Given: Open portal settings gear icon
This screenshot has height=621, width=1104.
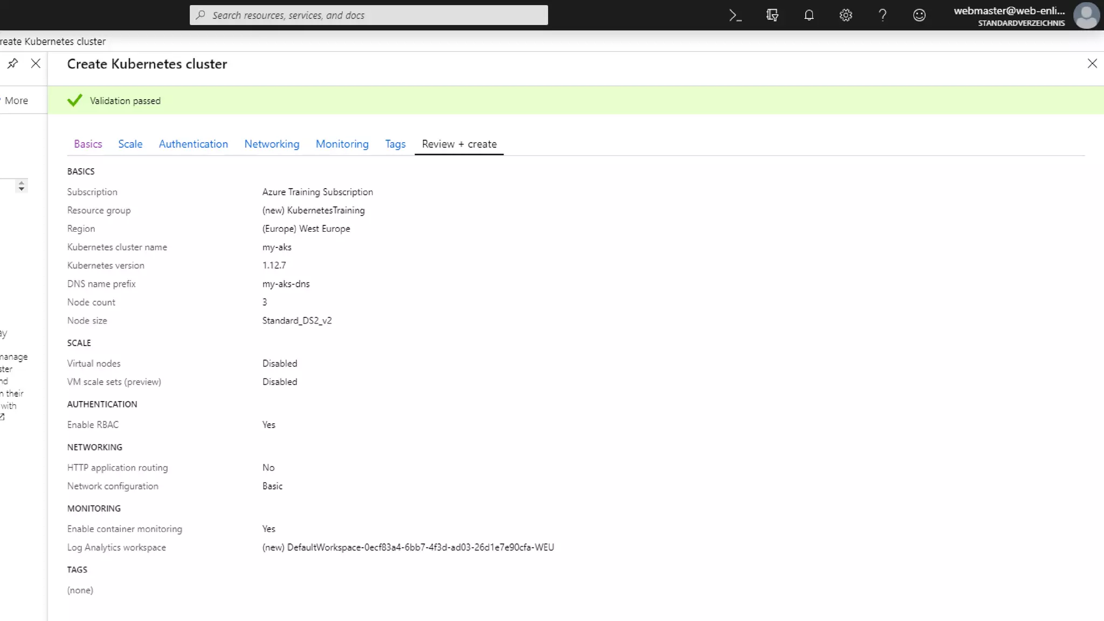Looking at the screenshot, I should pos(845,15).
